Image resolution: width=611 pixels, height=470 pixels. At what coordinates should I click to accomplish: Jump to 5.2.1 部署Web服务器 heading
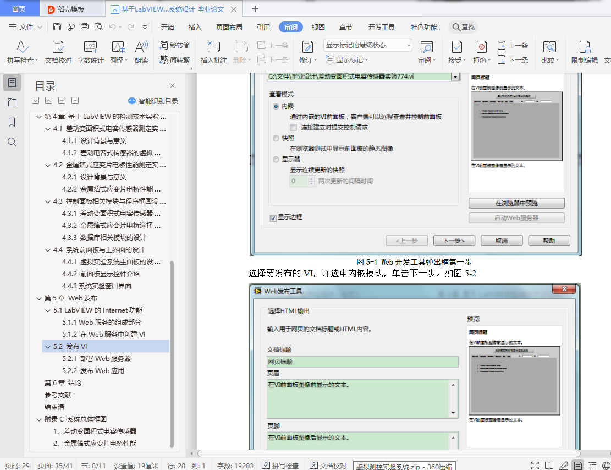point(97,359)
